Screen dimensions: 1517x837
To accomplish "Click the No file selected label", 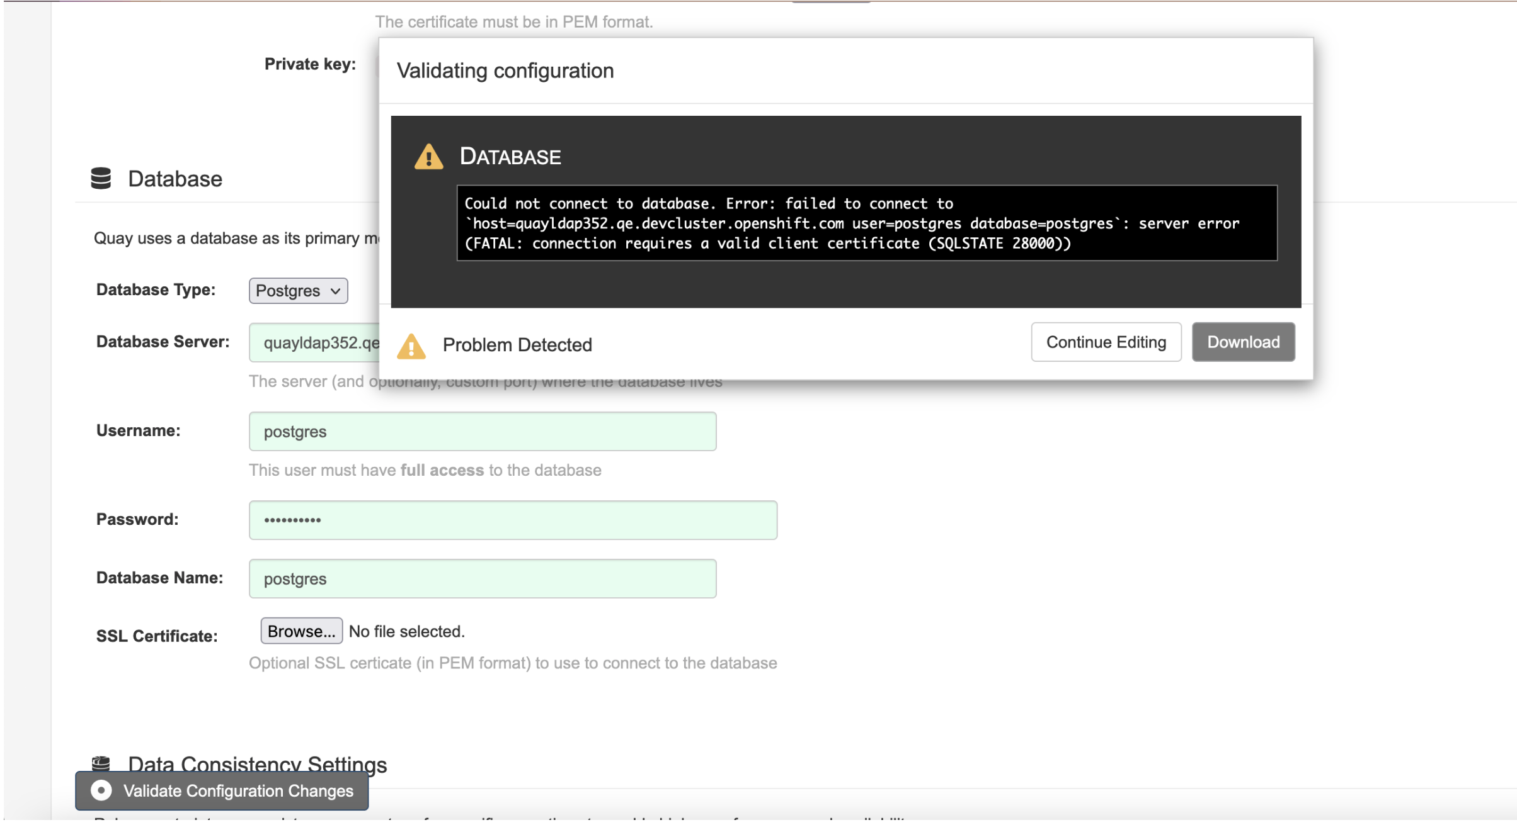I will point(407,631).
